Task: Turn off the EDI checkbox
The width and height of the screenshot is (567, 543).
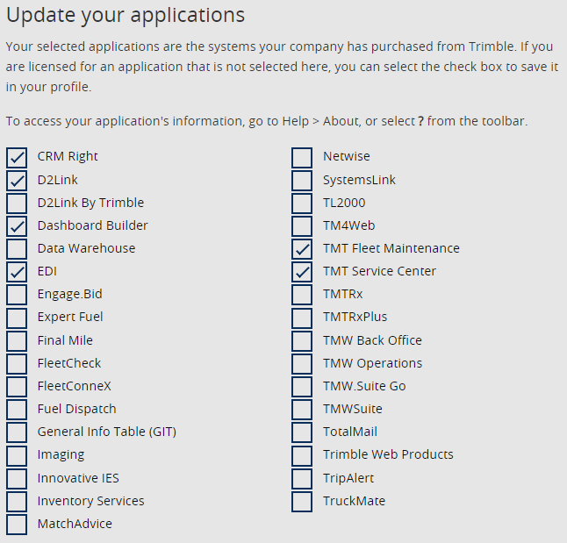Action: click(17, 271)
